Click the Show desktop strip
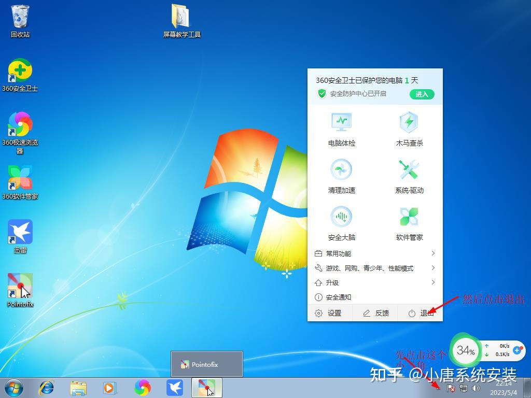Viewport: 531px width, 398px height. pyautogui.click(x=528, y=388)
